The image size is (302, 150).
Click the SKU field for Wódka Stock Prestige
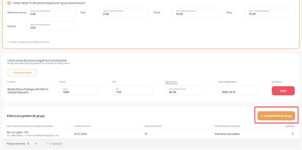click(132, 91)
